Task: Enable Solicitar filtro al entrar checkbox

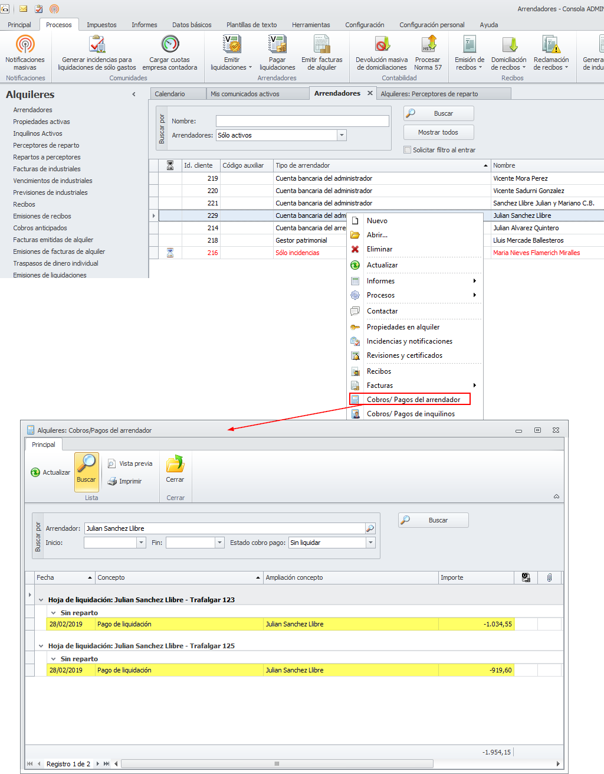Action: (x=408, y=150)
